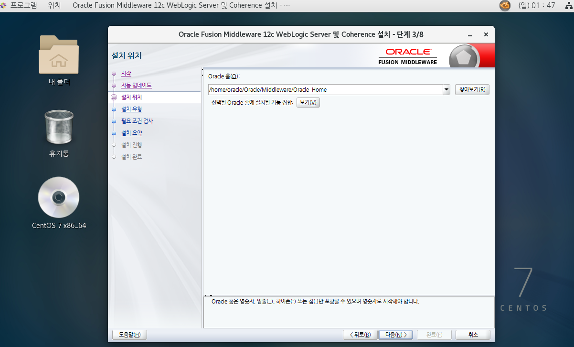The height and width of the screenshot is (347, 574).
Task: Open 내 폴더 home folder icon
Action: [59, 54]
